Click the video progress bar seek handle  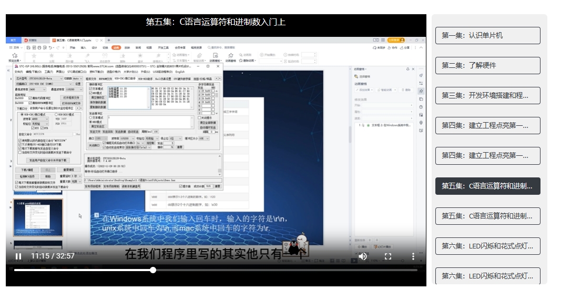click(x=154, y=270)
